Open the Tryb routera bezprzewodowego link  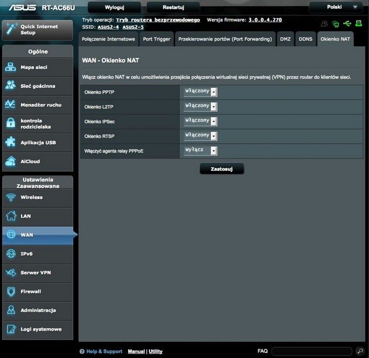(158, 20)
